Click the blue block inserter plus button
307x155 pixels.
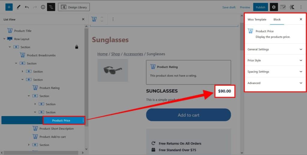click(9, 7)
